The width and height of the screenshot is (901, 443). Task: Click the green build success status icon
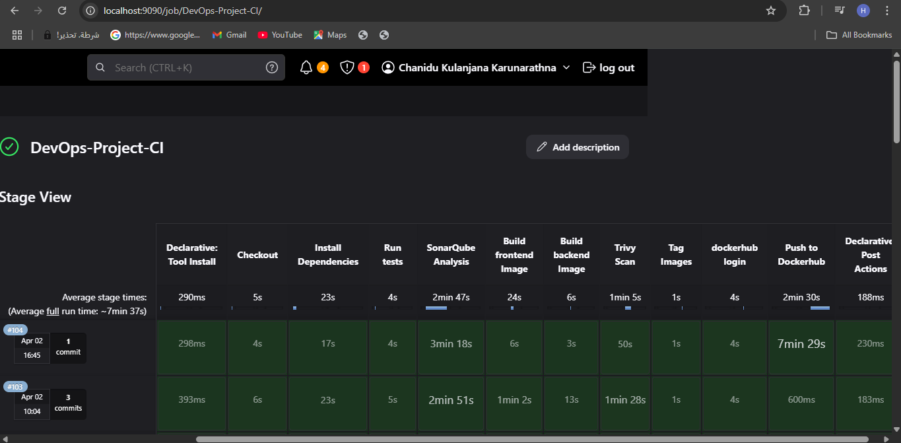pos(9,147)
